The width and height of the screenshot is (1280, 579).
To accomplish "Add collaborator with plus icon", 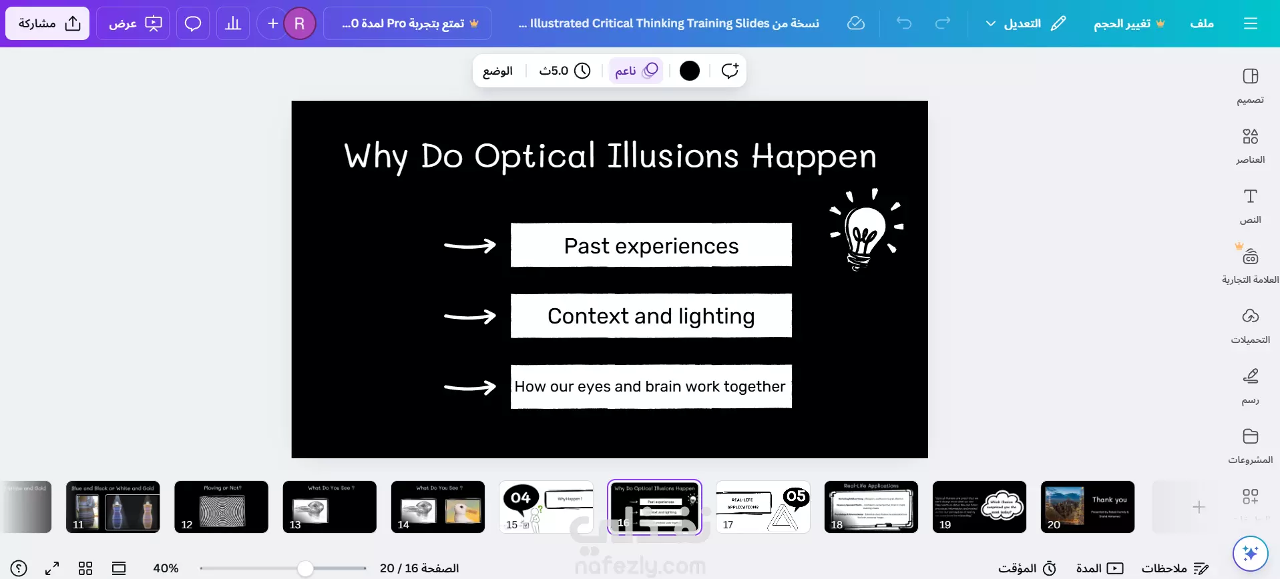I will tap(272, 23).
